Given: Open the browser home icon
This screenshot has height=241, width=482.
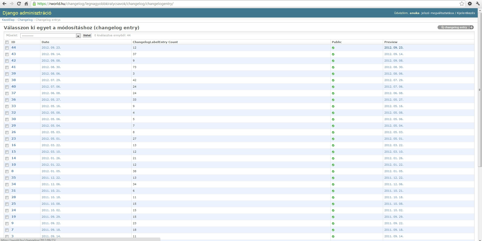Looking at the screenshot, I should coord(26,4).
